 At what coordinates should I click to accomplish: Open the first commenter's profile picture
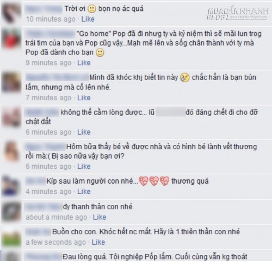click(x=11, y=13)
